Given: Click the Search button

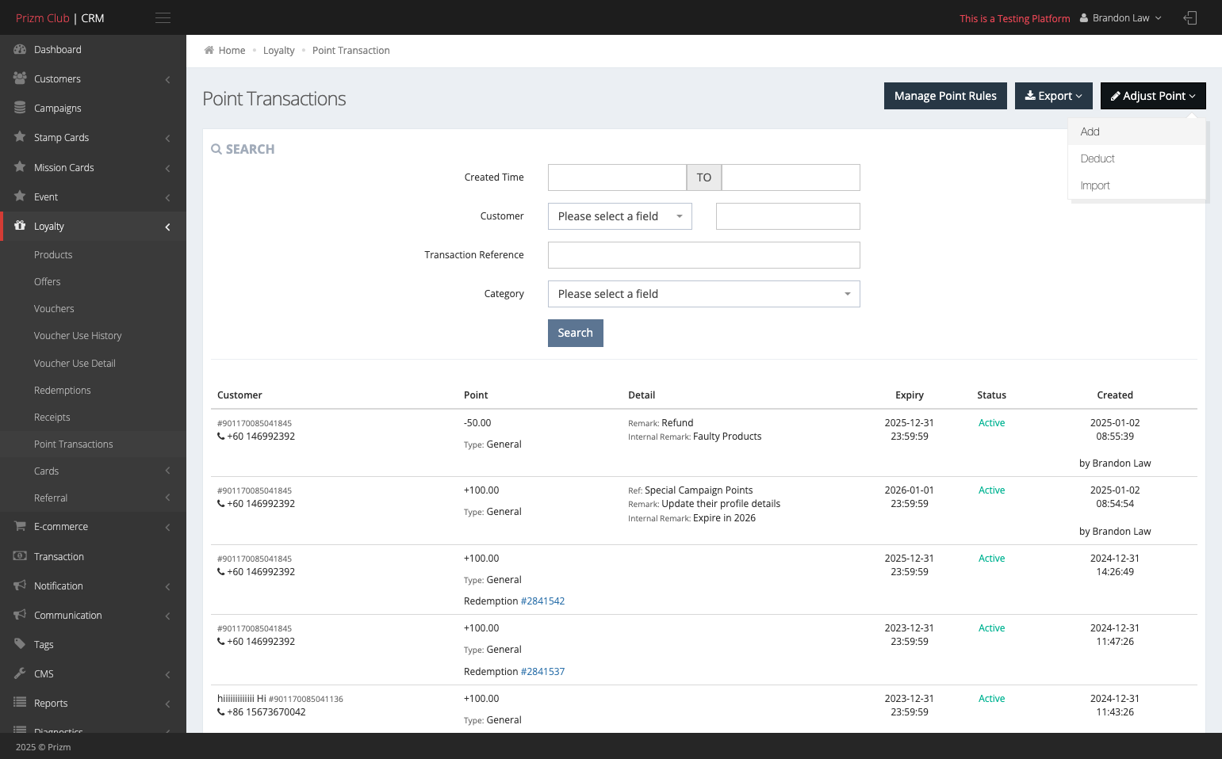Looking at the screenshot, I should 576,333.
